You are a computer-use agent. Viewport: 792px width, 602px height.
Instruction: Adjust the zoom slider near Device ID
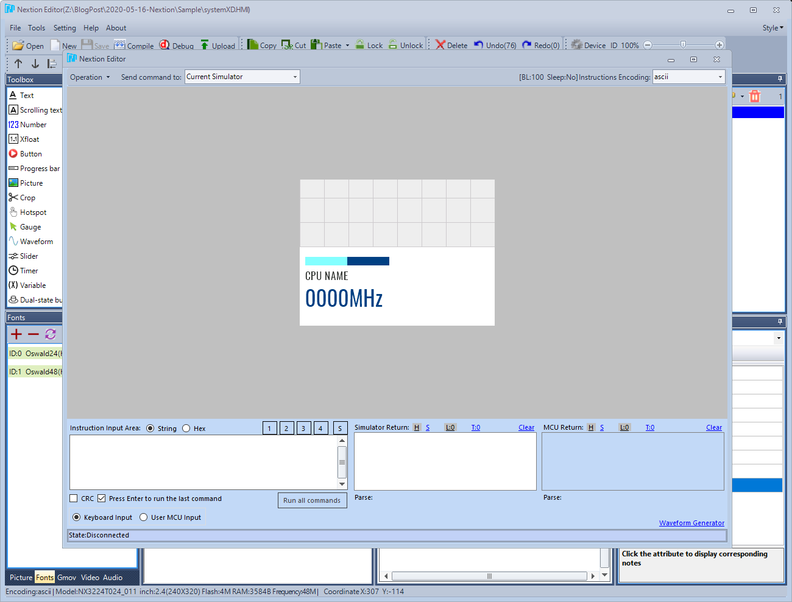click(683, 44)
